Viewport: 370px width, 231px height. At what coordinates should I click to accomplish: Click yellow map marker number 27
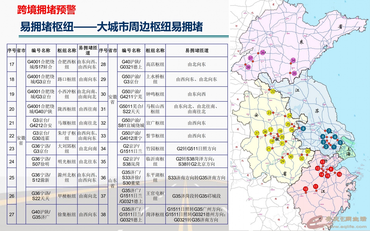pyautogui.click(x=257, y=133)
